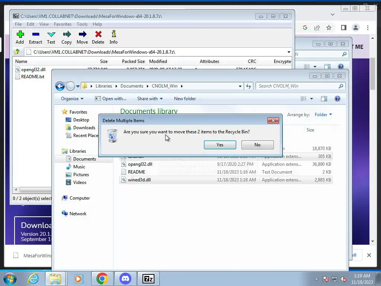Select Music library in navigation pane
Screen dimensions: 381x286
[76, 166]
